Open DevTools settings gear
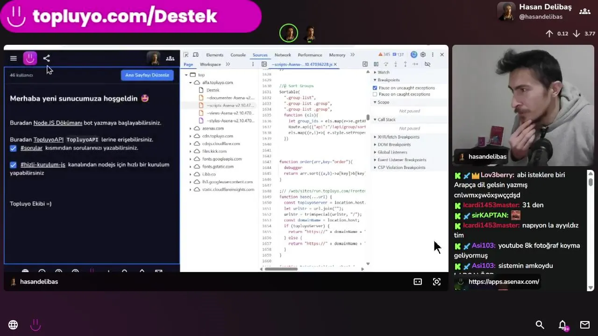The width and height of the screenshot is (598, 336). pyautogui.click(x=423, y=55)
